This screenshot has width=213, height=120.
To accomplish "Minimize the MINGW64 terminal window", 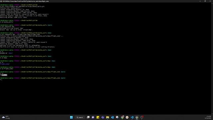I will point(200,1).
